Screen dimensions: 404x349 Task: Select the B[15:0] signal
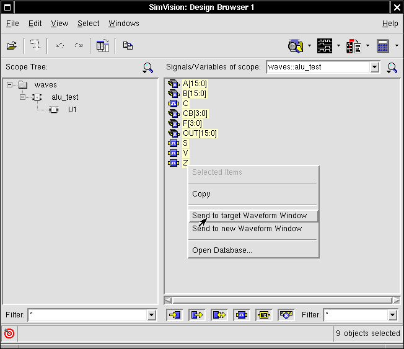(x=195, y=94)
